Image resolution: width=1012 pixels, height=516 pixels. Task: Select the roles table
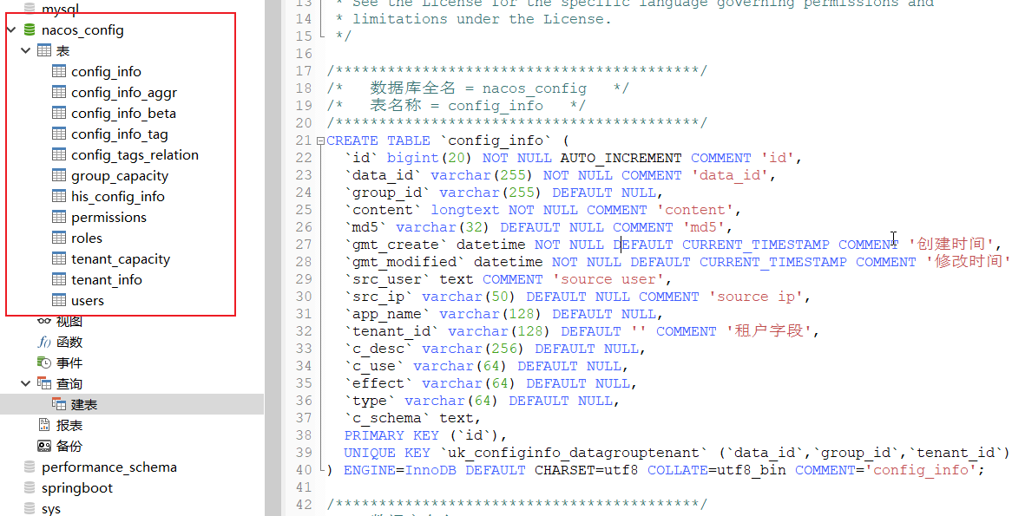click(x=87, y=238)
